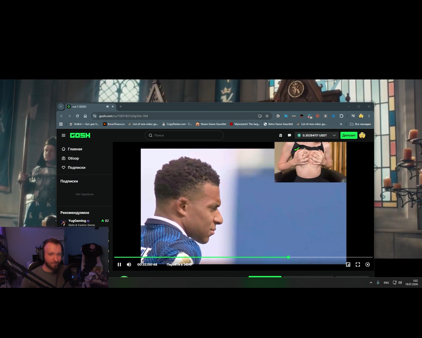Mute the video player volume

pos(129,264)
